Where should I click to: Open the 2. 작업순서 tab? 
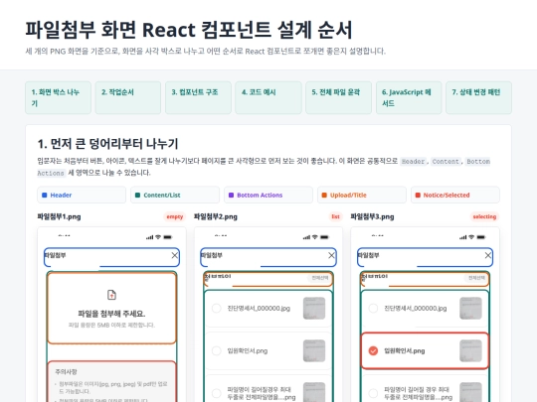(x=128, y=97)
